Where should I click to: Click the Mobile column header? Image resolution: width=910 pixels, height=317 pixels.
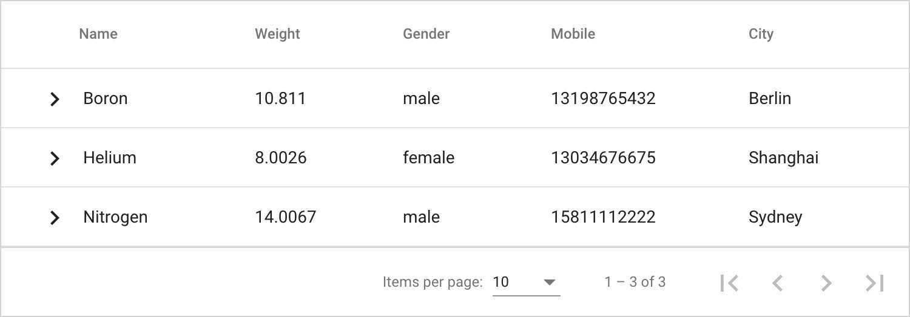point(573,34)
